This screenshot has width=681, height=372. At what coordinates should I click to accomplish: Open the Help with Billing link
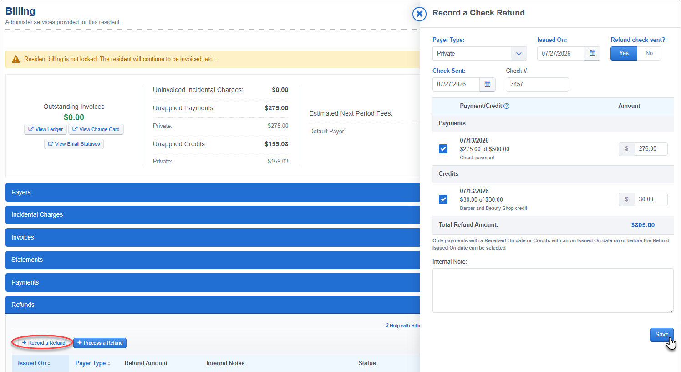[402, 326]
